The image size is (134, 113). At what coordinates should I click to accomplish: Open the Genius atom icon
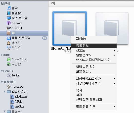9,75
